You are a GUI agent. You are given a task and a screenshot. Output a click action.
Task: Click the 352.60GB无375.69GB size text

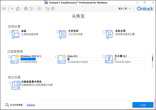tap(77, 62)
